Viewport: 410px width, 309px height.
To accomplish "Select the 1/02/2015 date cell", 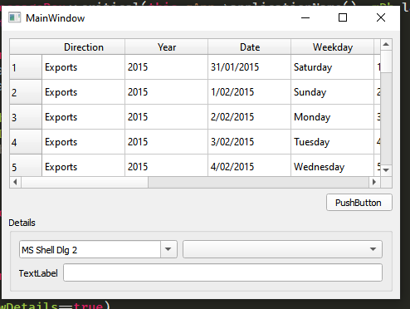I will point(249,92).
